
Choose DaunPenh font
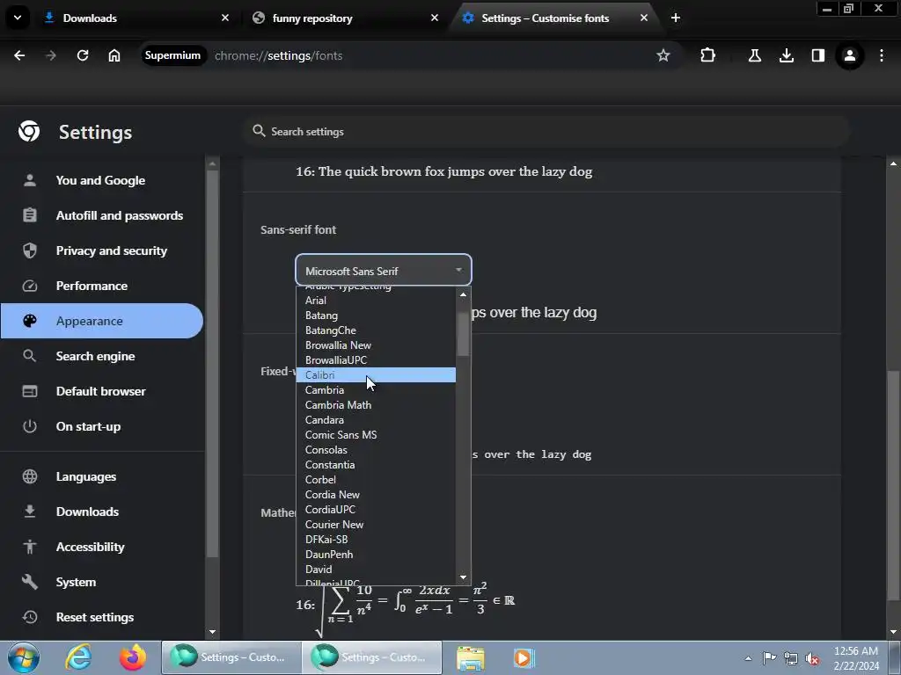pyautogui.click(x=376, y=554)
